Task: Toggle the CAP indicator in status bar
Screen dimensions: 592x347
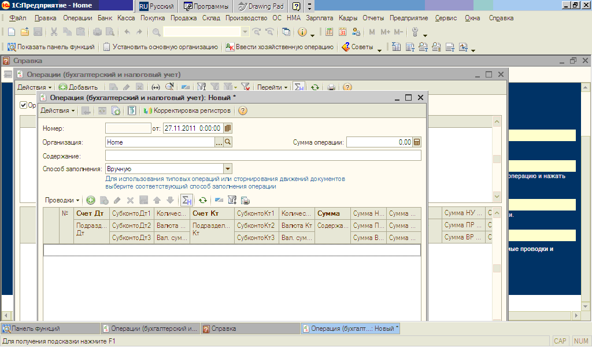Action: click(x=560, y=341)
